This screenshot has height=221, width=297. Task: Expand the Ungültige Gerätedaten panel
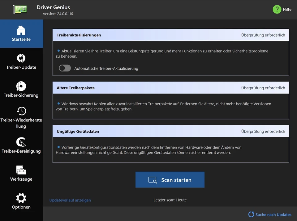point(77,131)
